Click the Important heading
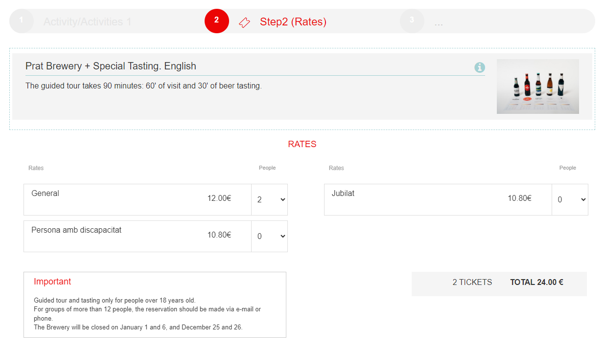605x348 pixels. [x=52, y=282]
